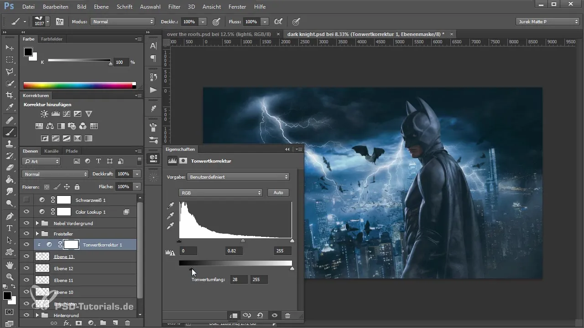Switch to the Farbfelder tab
The width and height of the screenshot is (584, 328).
pos(52,39)
